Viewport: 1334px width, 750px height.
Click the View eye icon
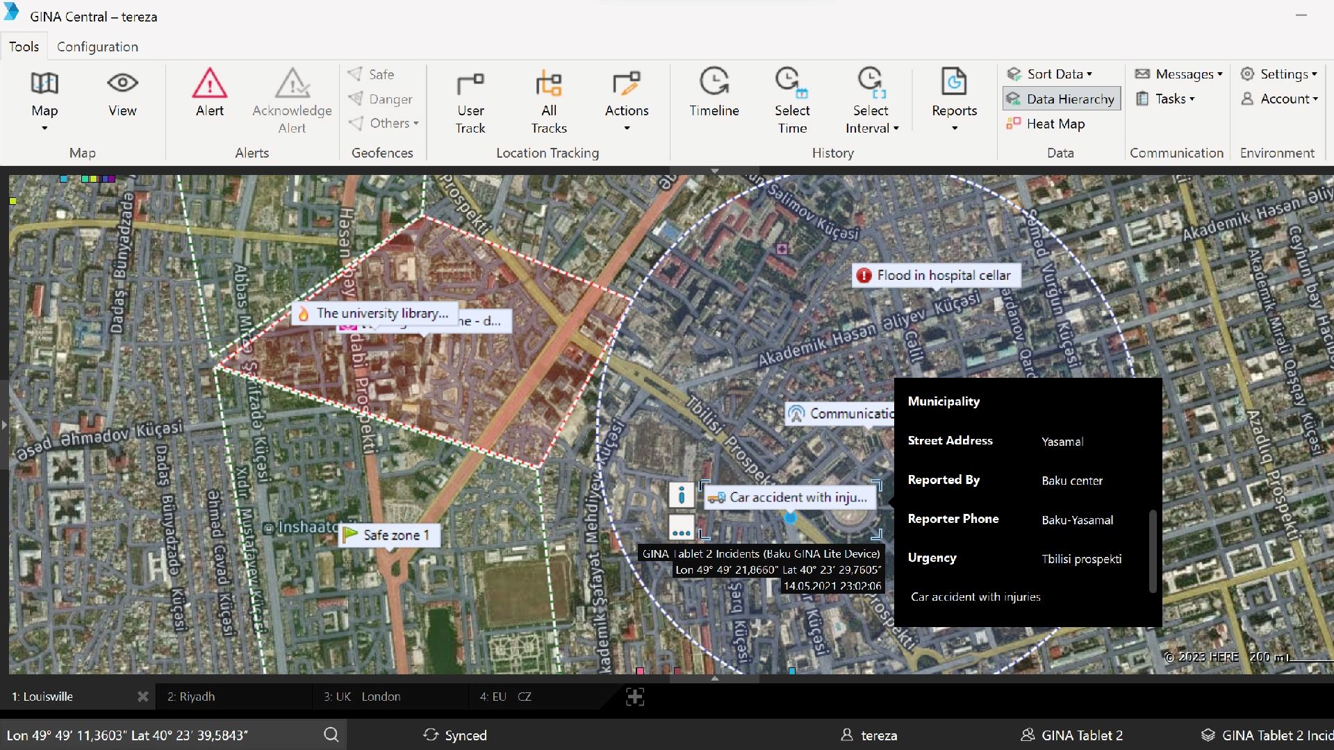tap(122, 83)
